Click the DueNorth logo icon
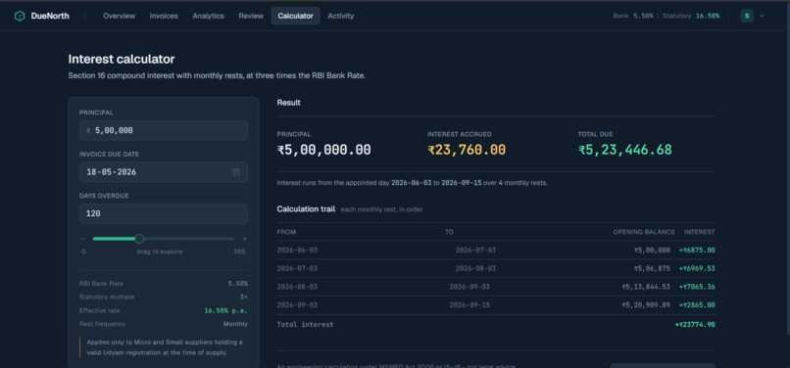 [x=20, y=16]
